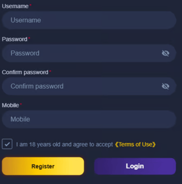Click the Mobile placeholder text

point(20,119)
